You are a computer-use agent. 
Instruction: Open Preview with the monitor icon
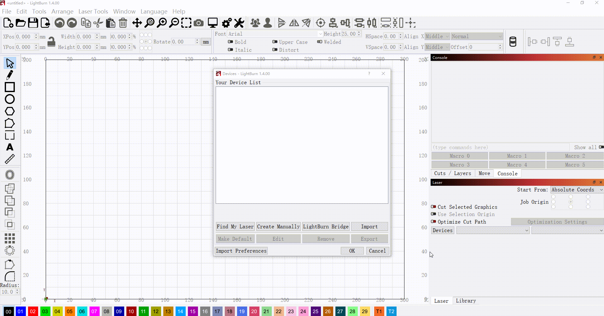coord(213,23)
